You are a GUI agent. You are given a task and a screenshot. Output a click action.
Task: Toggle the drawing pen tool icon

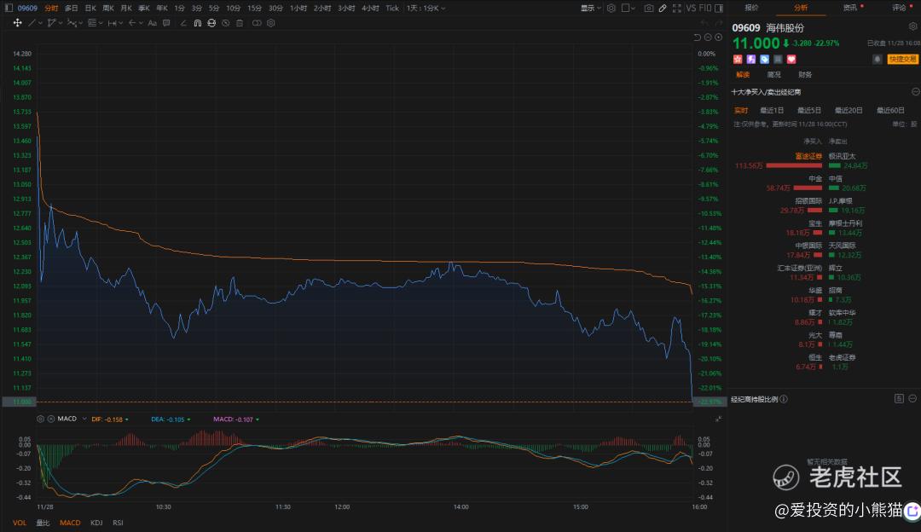[663, 9]
